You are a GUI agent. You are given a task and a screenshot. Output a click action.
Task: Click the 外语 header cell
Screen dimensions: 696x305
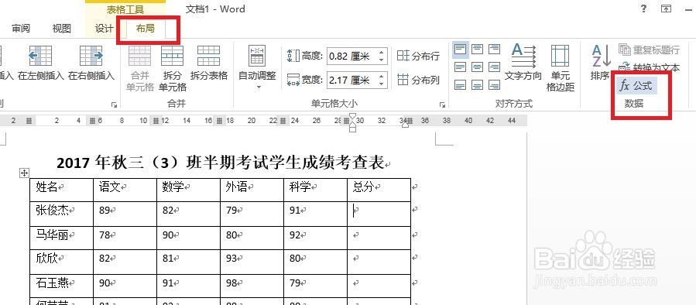pyautogui.click(x=252, y=190)
